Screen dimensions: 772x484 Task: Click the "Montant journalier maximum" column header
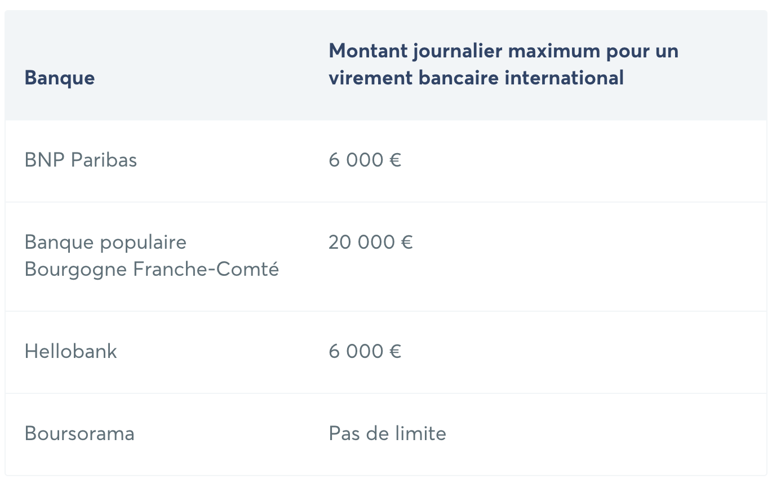[503, 64]
